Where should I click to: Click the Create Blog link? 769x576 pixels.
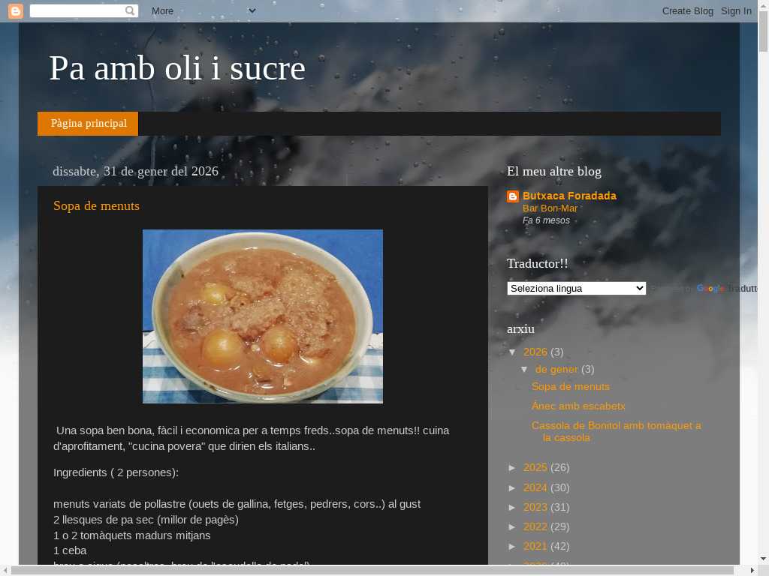pos(688,10)
